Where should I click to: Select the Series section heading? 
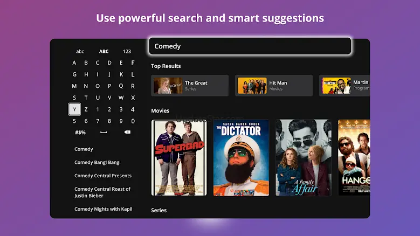159,210
